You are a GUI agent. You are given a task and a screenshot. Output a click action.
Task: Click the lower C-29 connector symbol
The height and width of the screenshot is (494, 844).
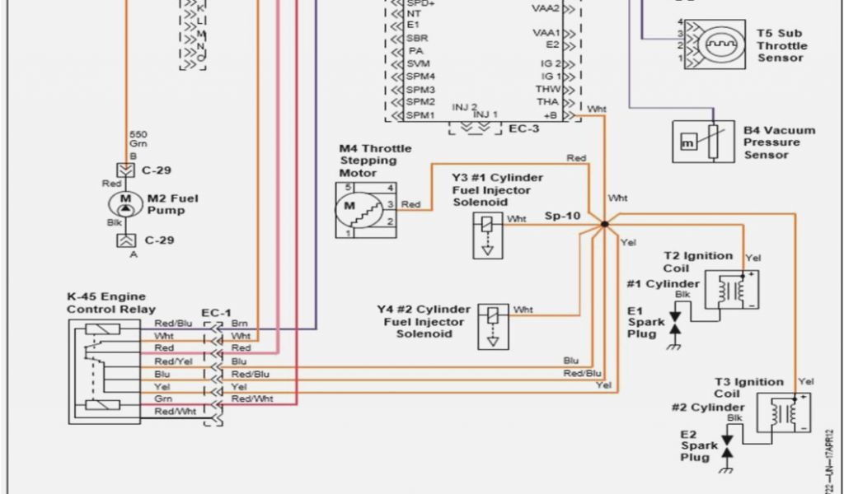click(126, 241)
